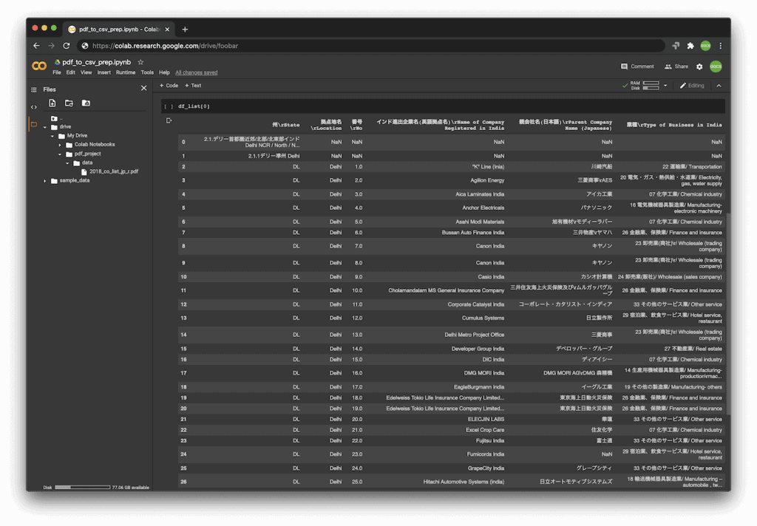Select the Files folder icon in left rail
Screen dimensions: 757x526
tap(34, 125)
